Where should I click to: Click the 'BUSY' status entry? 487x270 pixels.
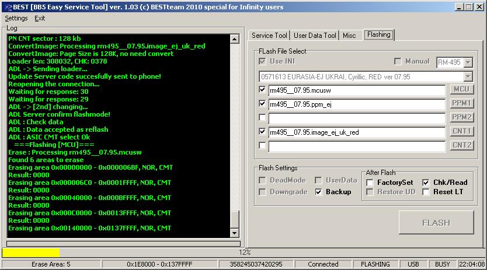click(442, 264)
